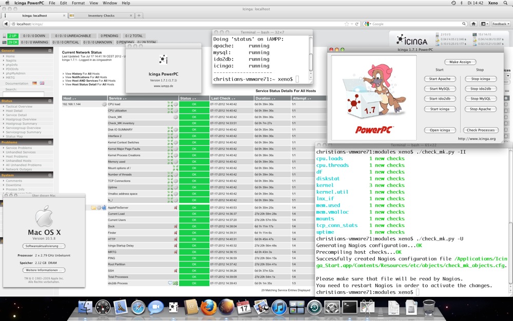This screenshot has width=513, height=321.
Task: Click Start MySQL button
Action: point(440,89)
